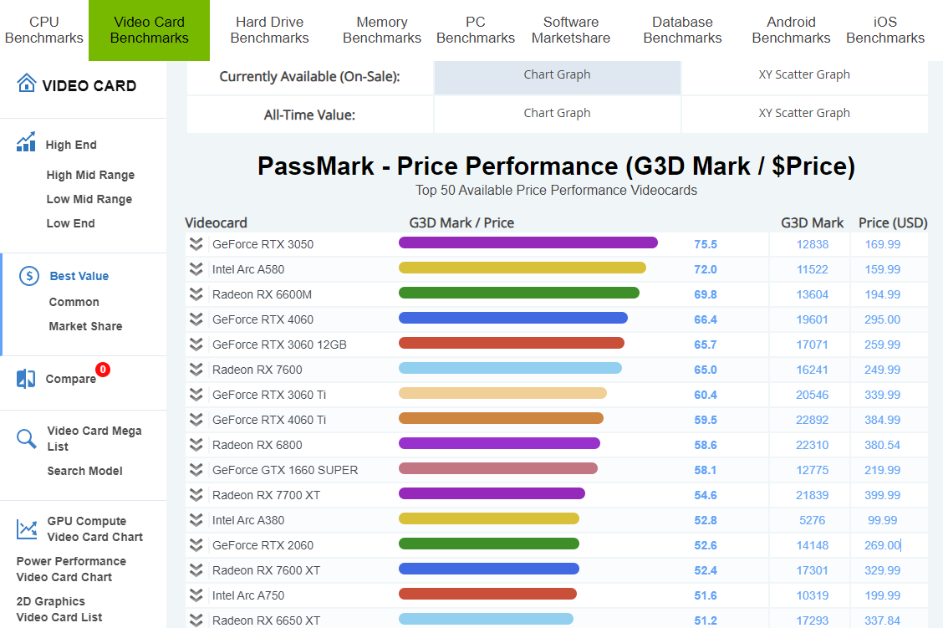Open the Software Marketshare tab

pyautogui.click(x=571, y=30)
